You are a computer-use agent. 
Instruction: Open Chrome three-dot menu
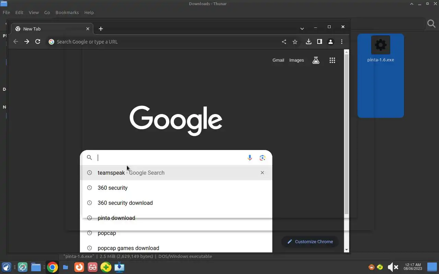(x=342, y=41)
